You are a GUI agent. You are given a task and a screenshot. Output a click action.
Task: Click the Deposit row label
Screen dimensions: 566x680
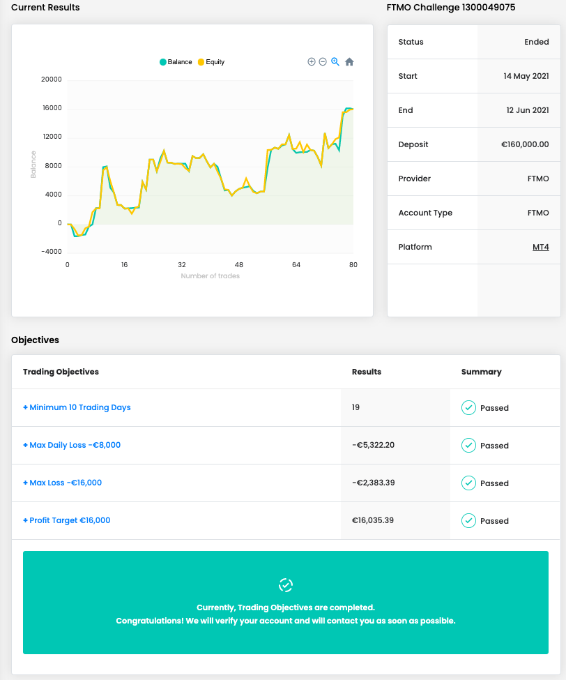tap(413, 144)
